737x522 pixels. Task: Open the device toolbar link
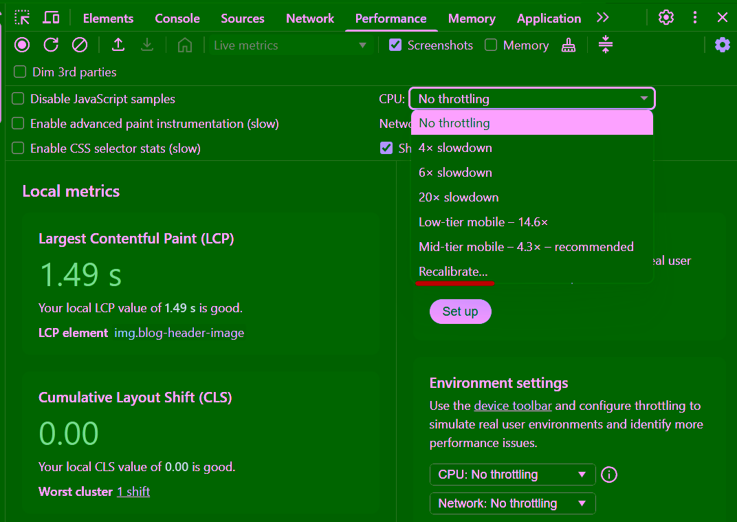[x=512, y=406]
